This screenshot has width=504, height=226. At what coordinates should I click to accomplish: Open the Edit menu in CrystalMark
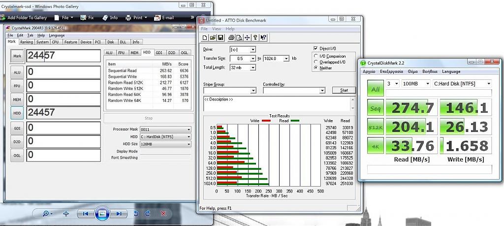[x=20, y=35]
